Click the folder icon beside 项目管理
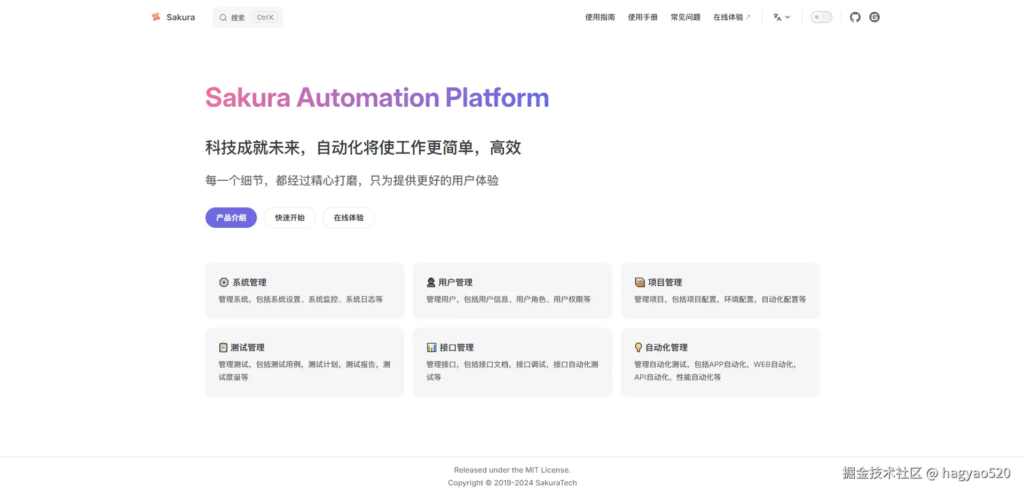The width and height of the screenshot is (1024, 495). pyautogui.click(x=639, y=283)
